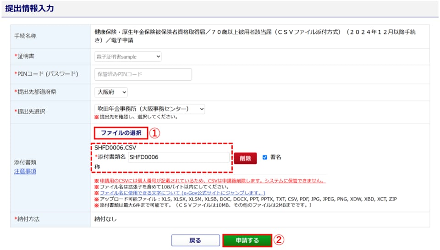The width and height of the screenshot is (440, 250).
Task: Expand the 提出先都道府県 dropdown showing 大阪府
Action: [111, 92]
